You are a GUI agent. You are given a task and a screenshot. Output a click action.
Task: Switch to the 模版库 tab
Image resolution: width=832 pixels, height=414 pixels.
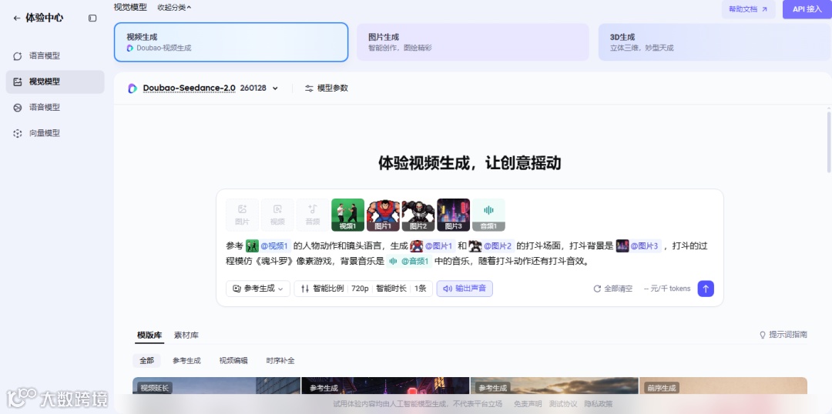(149, 335)
